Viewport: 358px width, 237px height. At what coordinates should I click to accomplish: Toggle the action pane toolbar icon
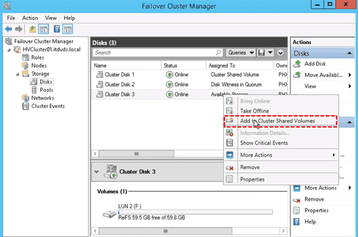(68, 29)
